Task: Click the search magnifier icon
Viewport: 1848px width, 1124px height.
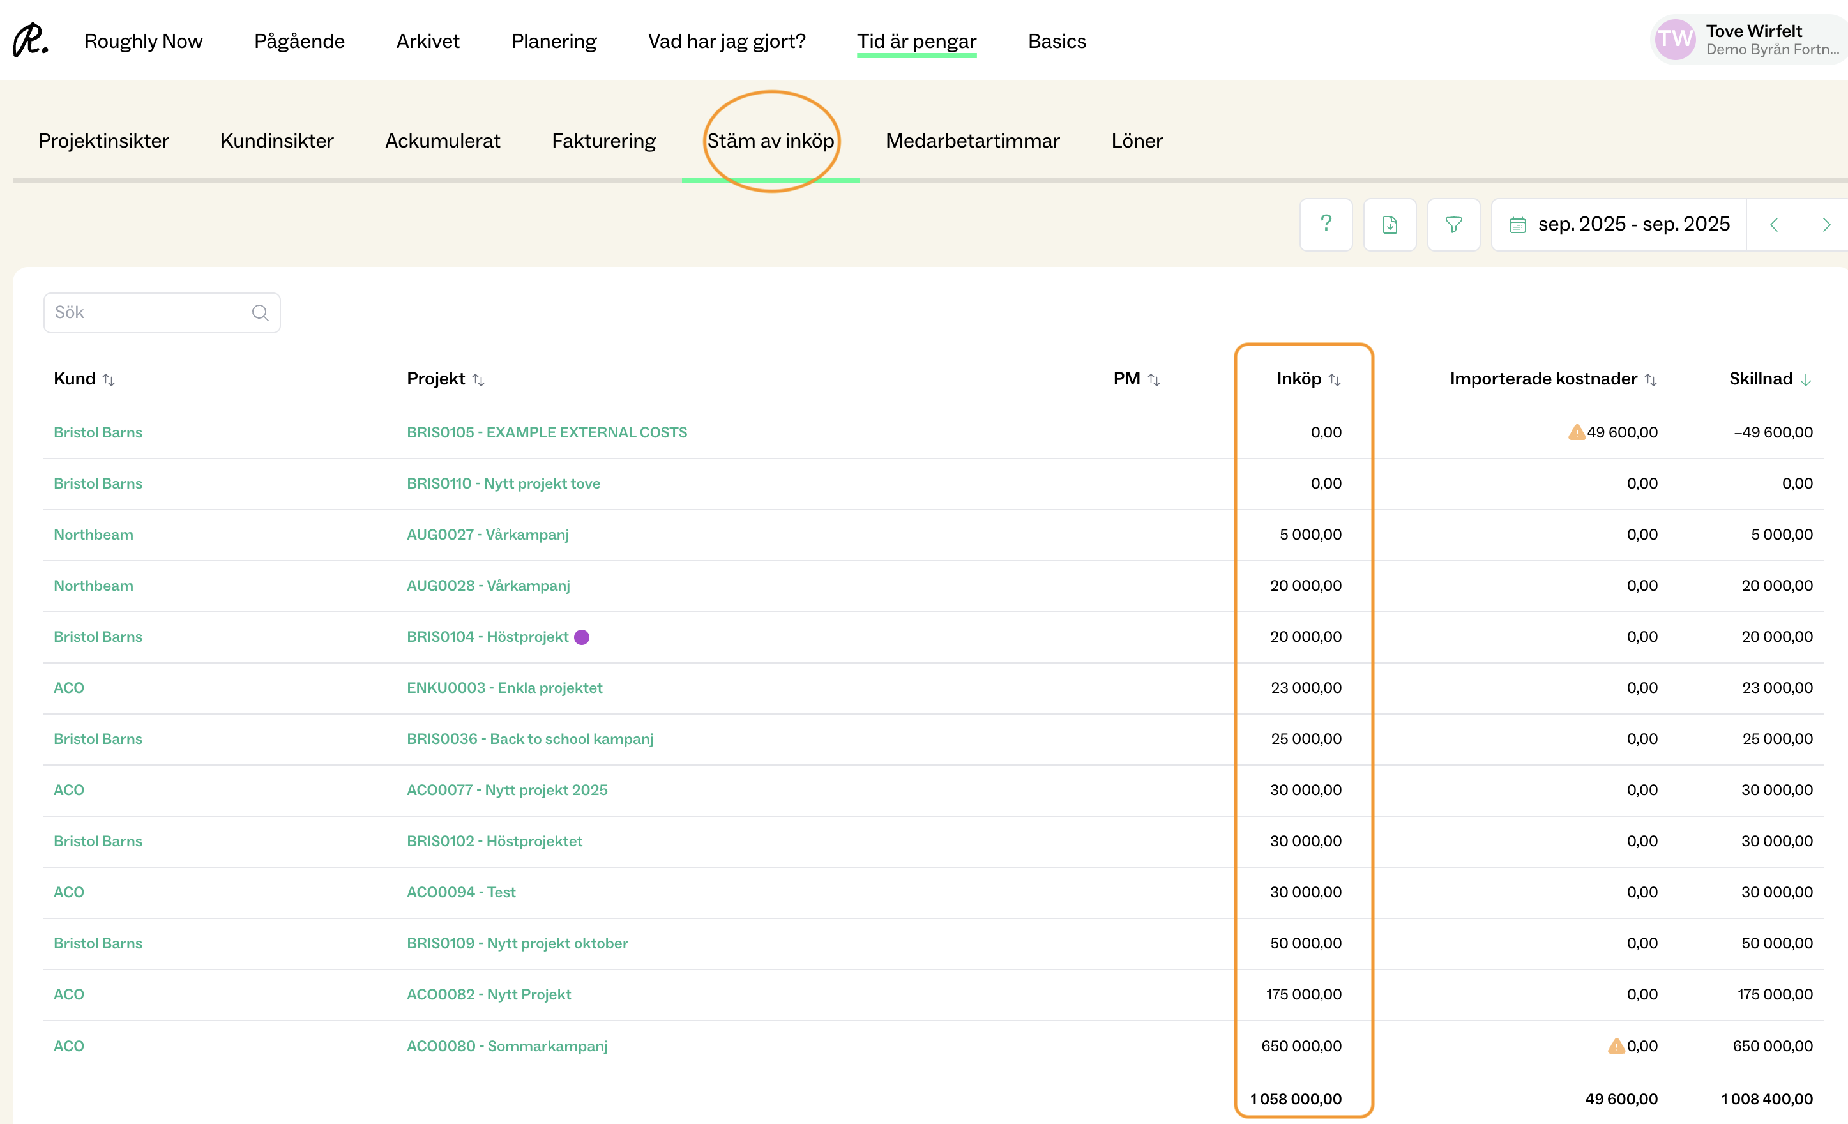Action: [261, 313]
